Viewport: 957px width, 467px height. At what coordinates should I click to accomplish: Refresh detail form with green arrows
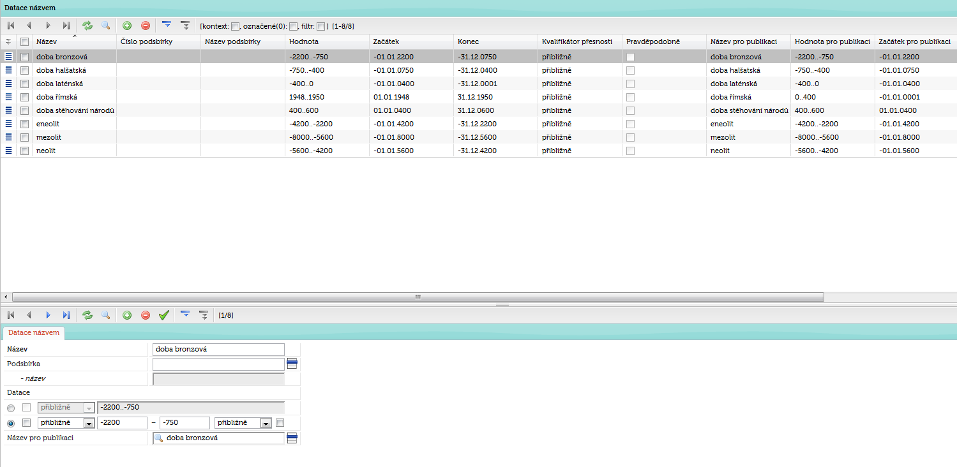(87, 315)
